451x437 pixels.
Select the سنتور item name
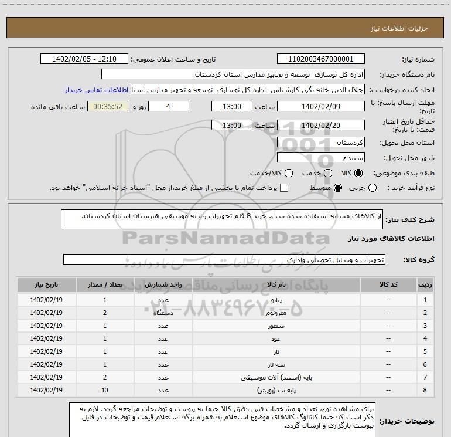click(276, 326)
